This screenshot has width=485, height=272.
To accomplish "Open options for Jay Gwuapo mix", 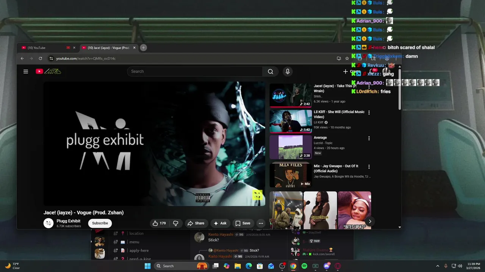I will tap(369, 167).
